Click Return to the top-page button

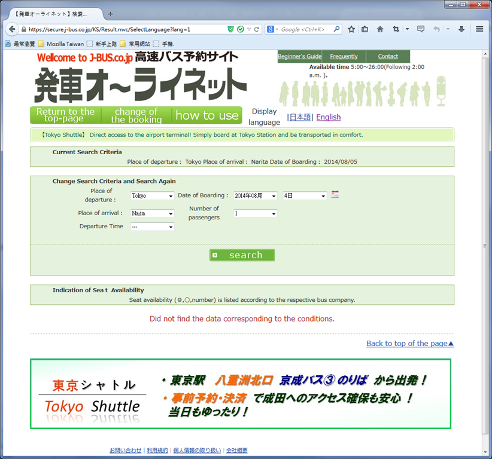coord(65,115)
